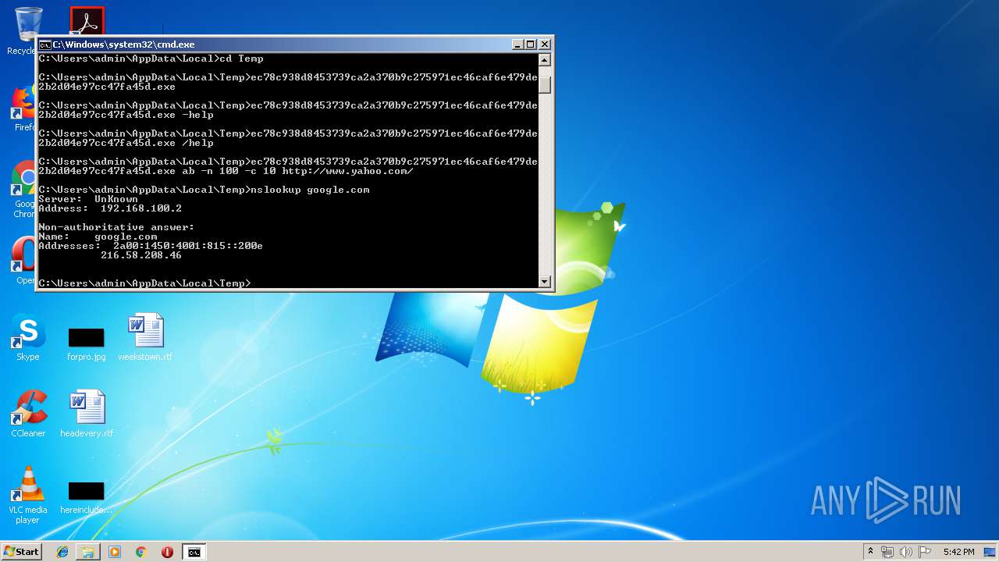The image size is (999, 562).
Task: Click the 'Name: google.com' line
Action: coord(98,237)
